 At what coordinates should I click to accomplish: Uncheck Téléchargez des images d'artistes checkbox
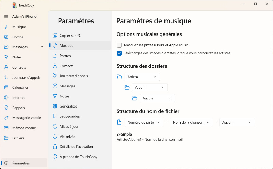tap(119, 53)
